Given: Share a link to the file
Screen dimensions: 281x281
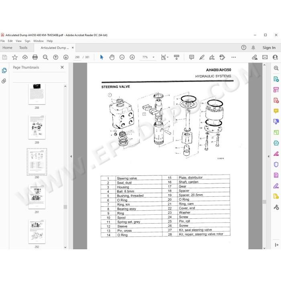Looking at the screenshot, I should click(x=255, y=57).
